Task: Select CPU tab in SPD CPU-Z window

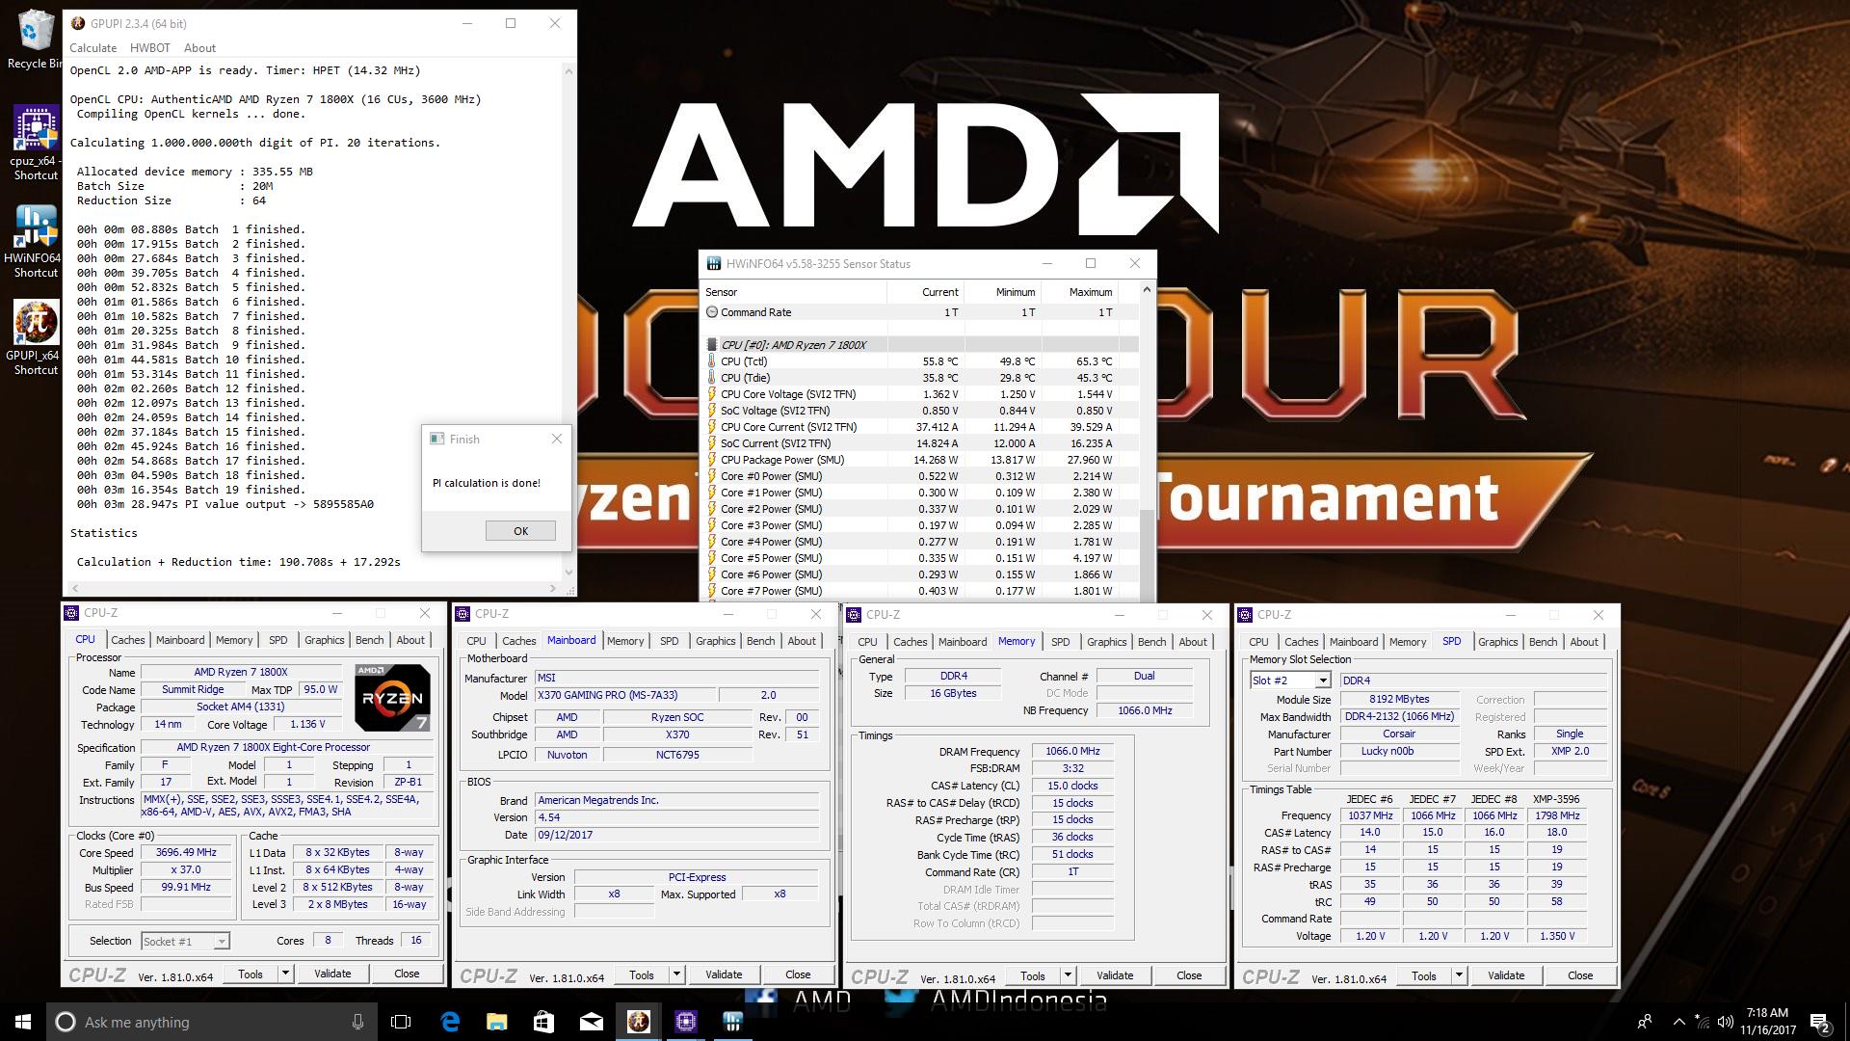Action: 1258,642
